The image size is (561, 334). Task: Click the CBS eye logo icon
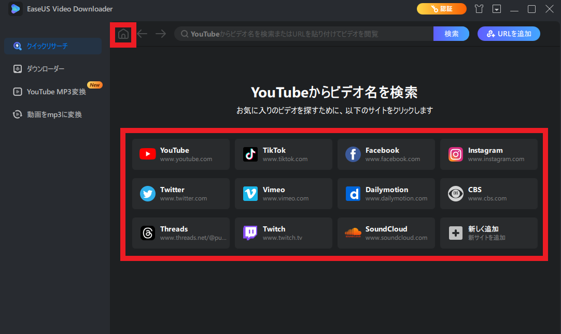click(x=455, y=194)
